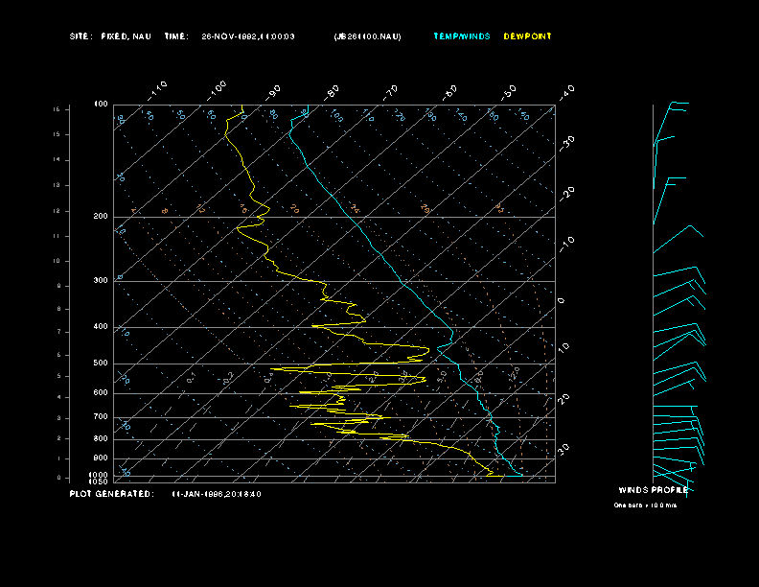Click the 'WINDS PROFILE' caption

[x=653, y=490]
